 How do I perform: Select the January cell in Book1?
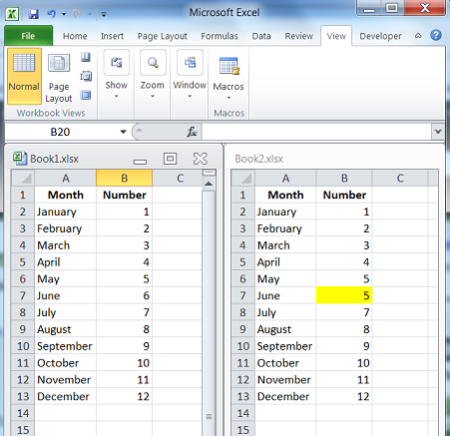(x=66, y=212)
